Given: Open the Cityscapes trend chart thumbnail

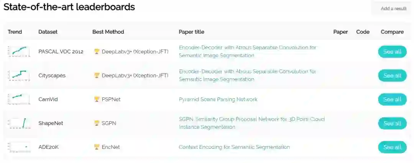Looking at the screenshot, I should coord(18,75).
